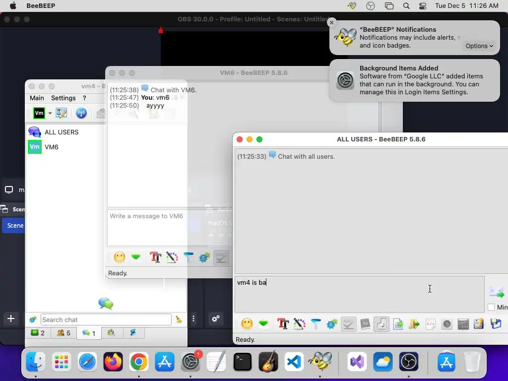508x381 pixels.
Task: Open the Settings menu in vm4 window
Action: pos(63,98)
